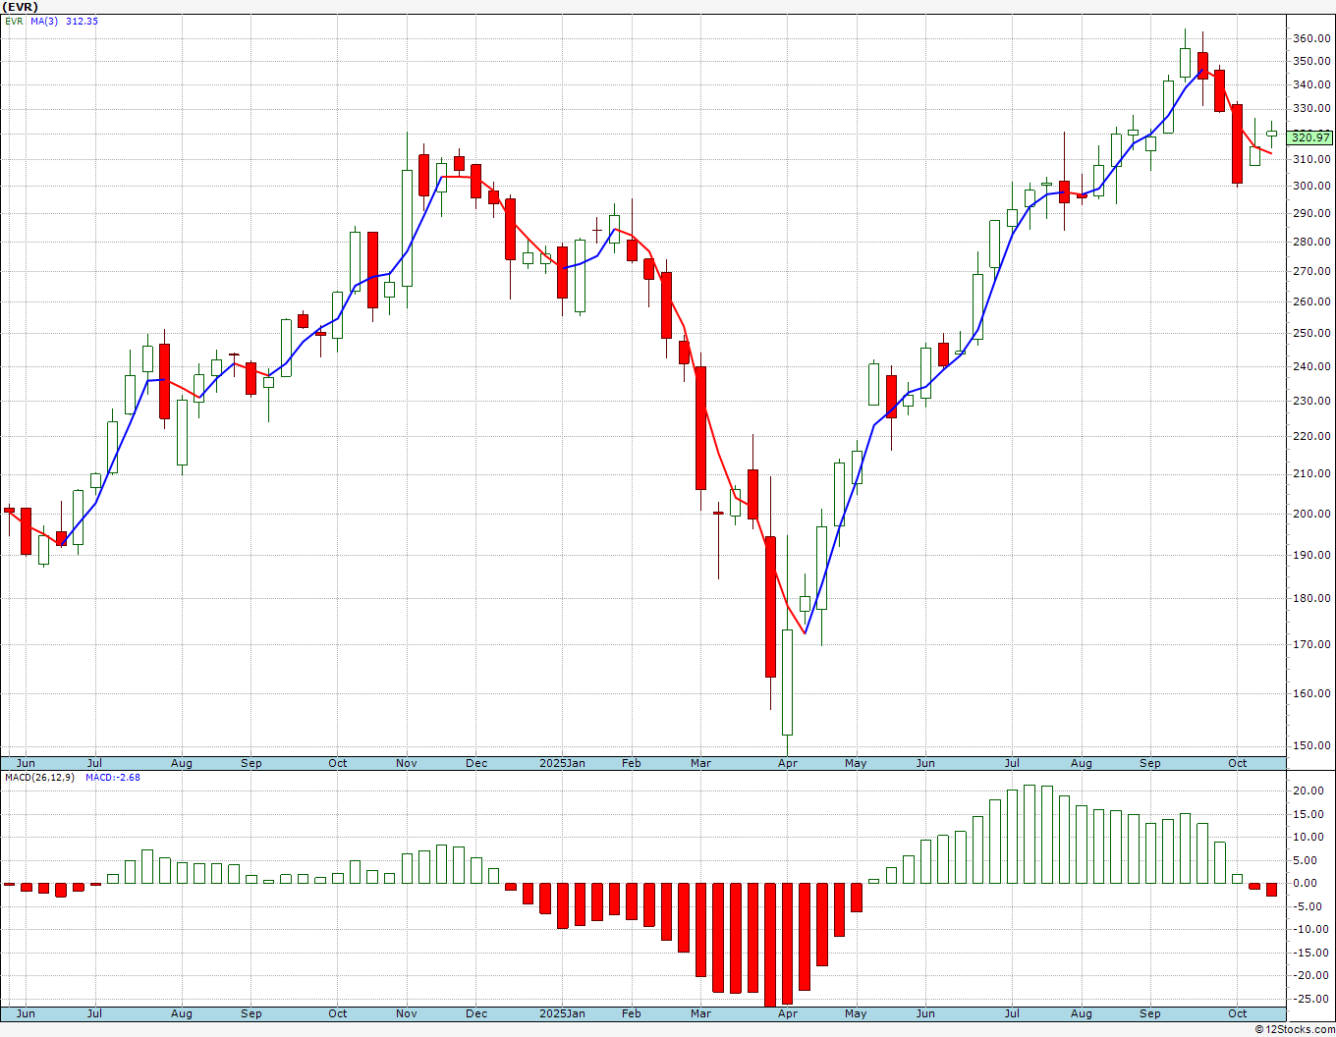The image size is (1336, 1037).
Task: Click the Nov label on price chart time axis
Action: pos(407,763)
